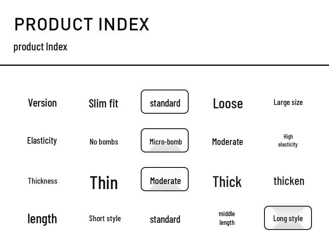Choose boxed Moderate in the Thickness row
This screenshot has height=247, width=329.
tap(164, 180)
